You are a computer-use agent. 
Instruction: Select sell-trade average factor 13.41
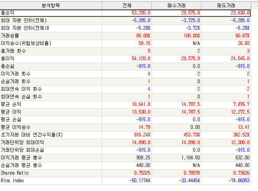pyautogui.click(x=243, y=127)
